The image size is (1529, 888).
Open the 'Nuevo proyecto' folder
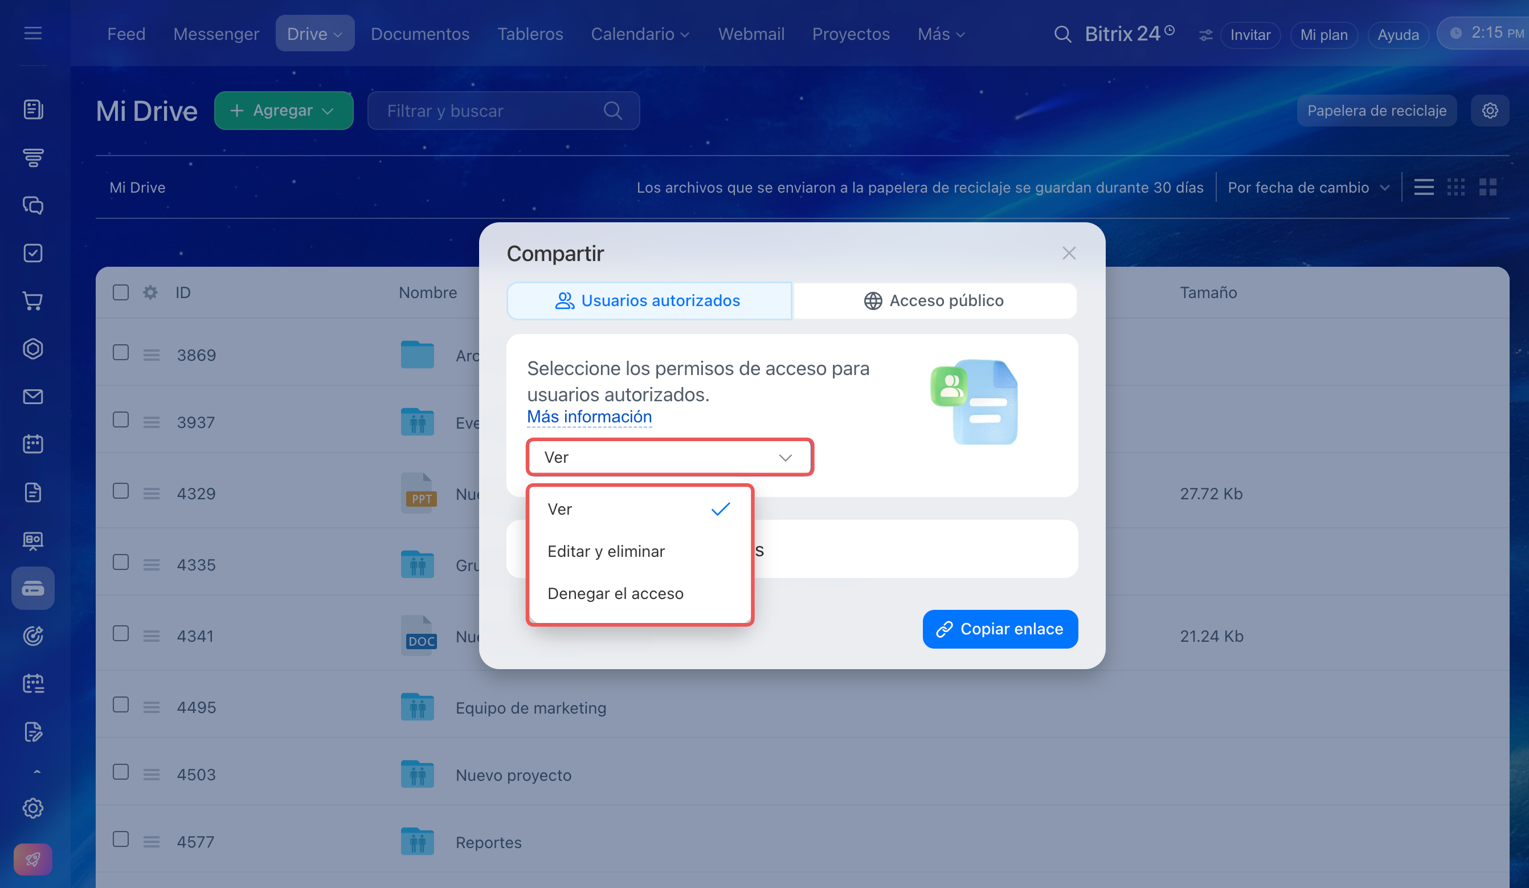click(x=513, y=775)
